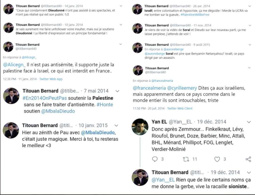
Task: Click the Twitter Web Client source link
Action: click(180, 108)
